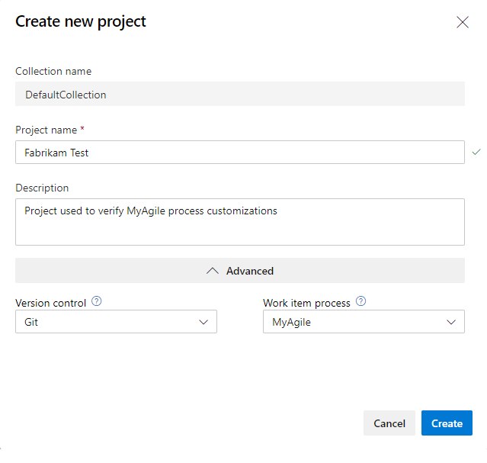Screen dimensions: 487x463
Task: Focus the Project name field Fabrikam Test
Action: click(x=240, y=152)
